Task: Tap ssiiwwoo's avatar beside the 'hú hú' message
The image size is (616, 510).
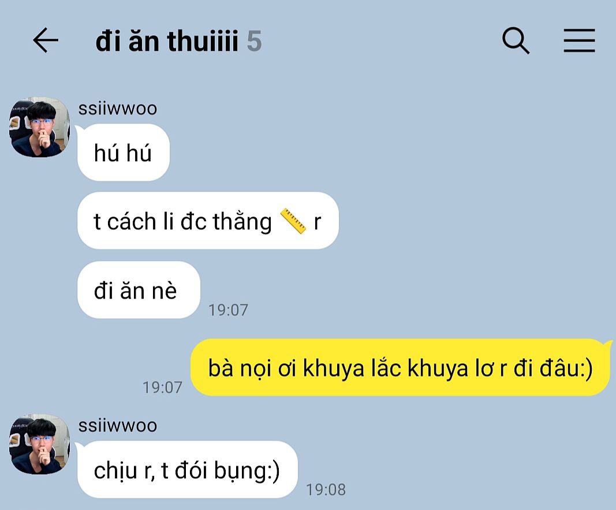Action: pyautogui.click(x=39, y=127)
